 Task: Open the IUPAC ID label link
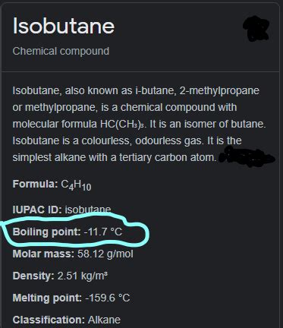coord(37,210)
